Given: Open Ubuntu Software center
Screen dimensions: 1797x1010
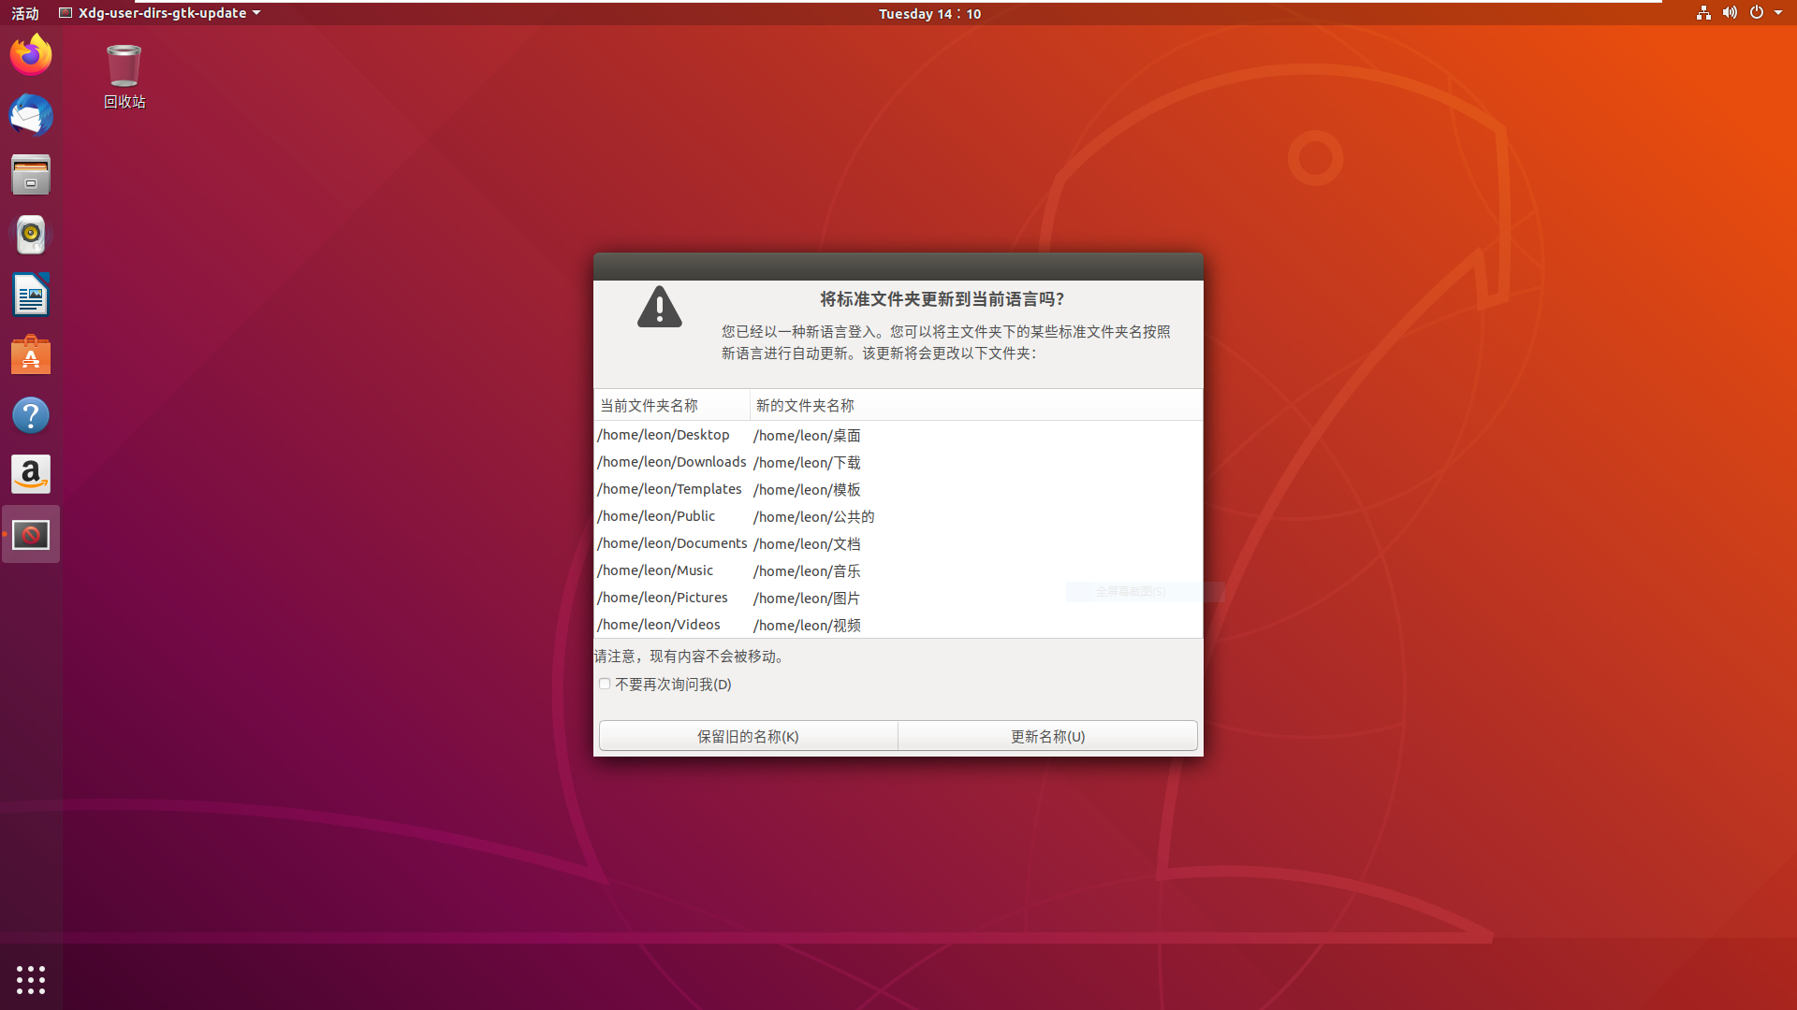Looking at the screenshot, I should point(31,354).
